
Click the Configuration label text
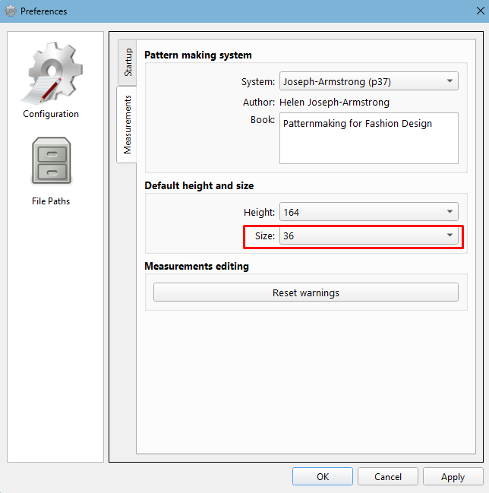pyautogui.click(x=51, y=114)
